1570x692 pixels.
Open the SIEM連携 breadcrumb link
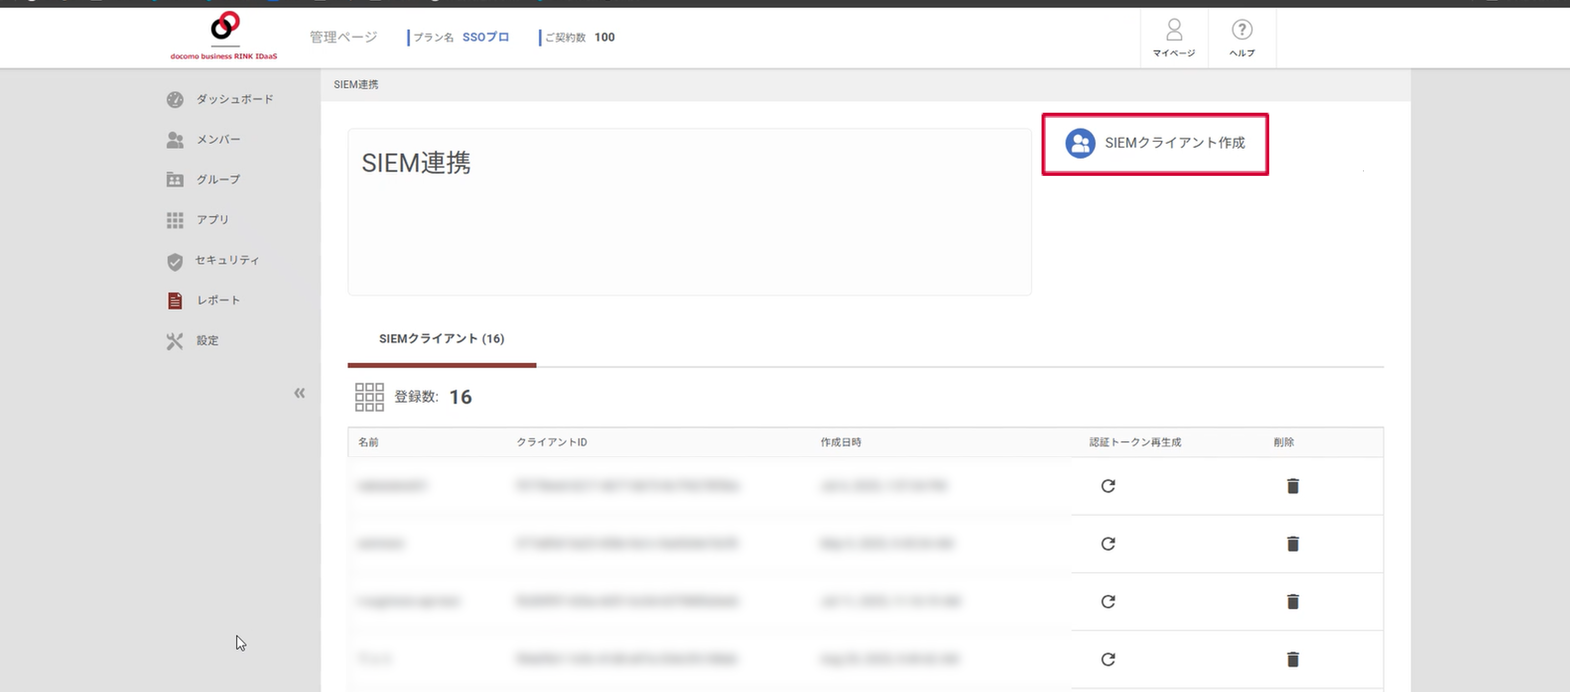click(x=356, y=84)
